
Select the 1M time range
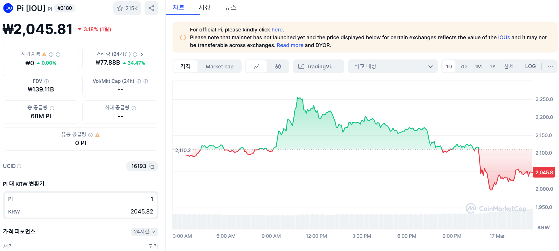(478, 67)
